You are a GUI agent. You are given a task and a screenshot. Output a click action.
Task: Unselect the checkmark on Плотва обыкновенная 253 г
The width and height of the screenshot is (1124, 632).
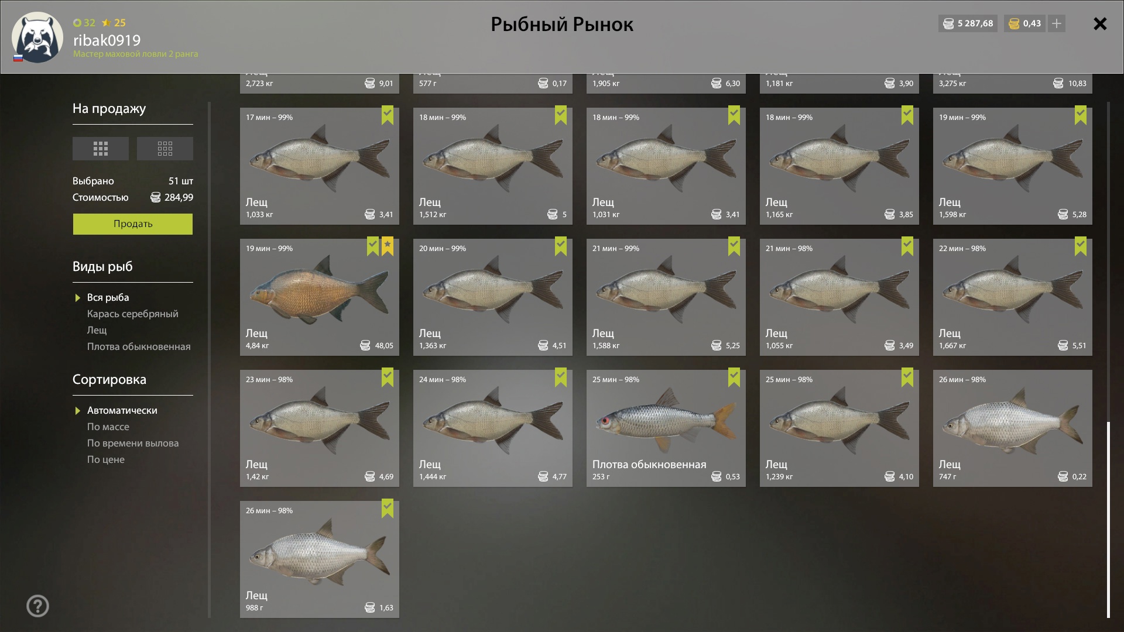click(x=734, y=377)
